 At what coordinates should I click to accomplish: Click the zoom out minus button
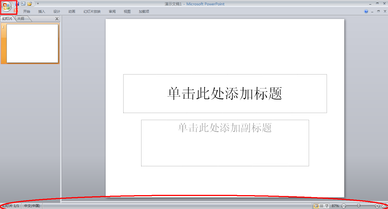click(344, 206)
